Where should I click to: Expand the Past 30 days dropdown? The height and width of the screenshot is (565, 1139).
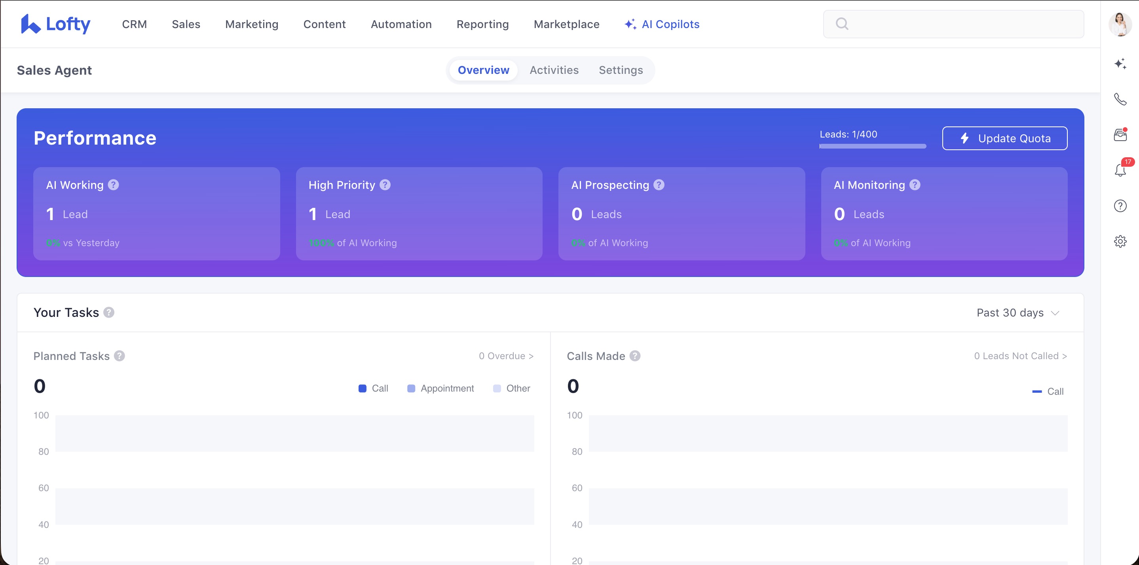coord(1018,313)
